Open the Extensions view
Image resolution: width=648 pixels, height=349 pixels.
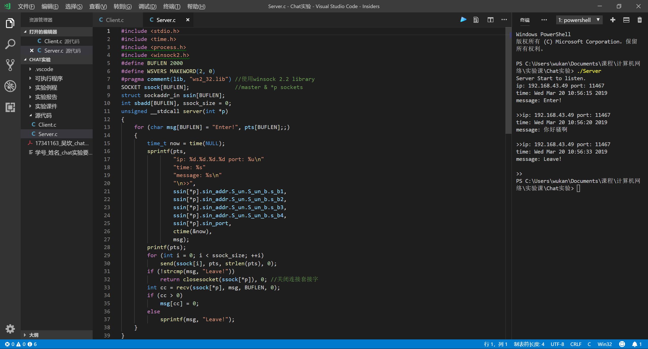click(x=10, y=107)
